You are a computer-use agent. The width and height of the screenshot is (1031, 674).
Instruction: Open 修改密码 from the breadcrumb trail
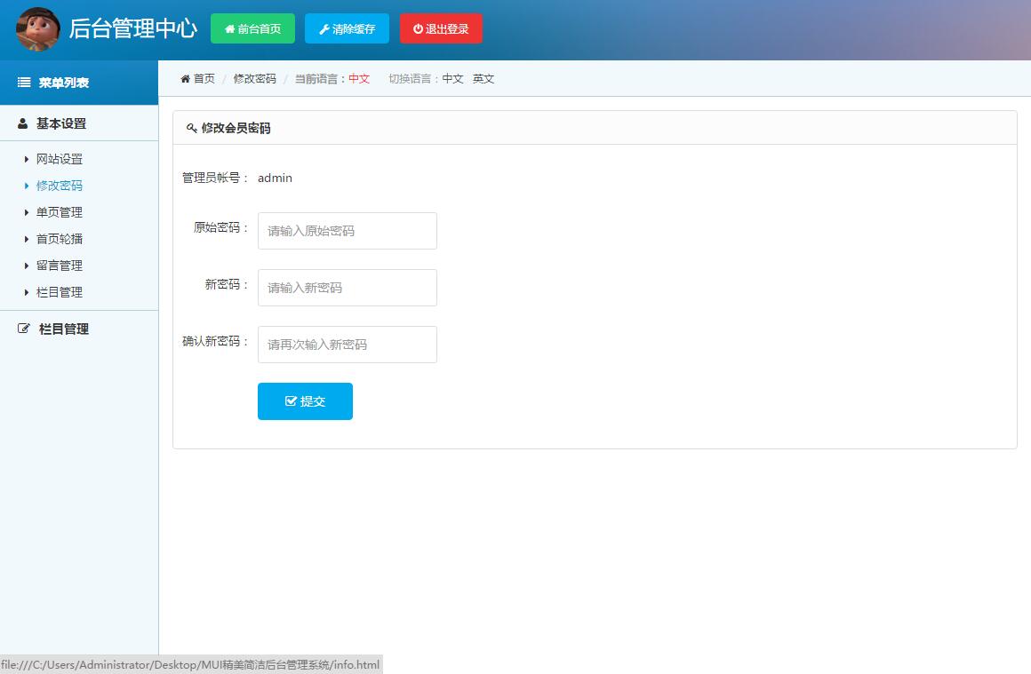pyautogui.click(x=253, y=78)
